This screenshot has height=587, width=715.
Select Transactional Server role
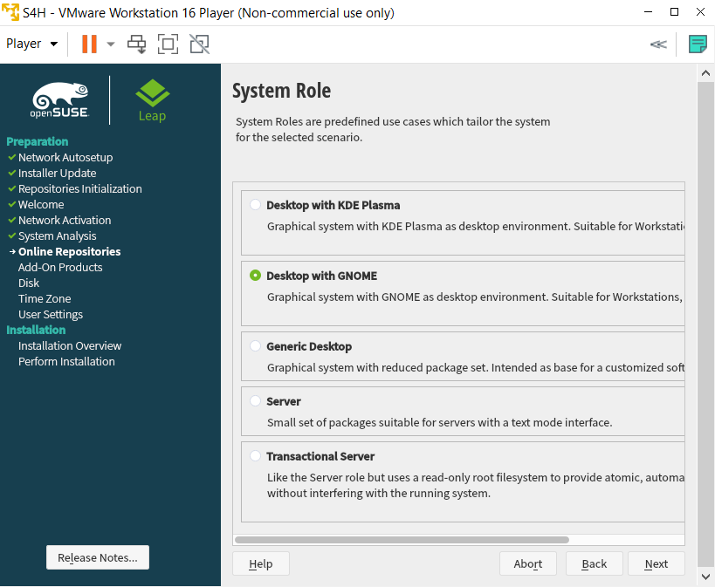(x=255, y=456)
